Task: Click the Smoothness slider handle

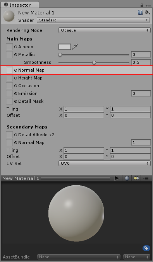Action: 94,63
